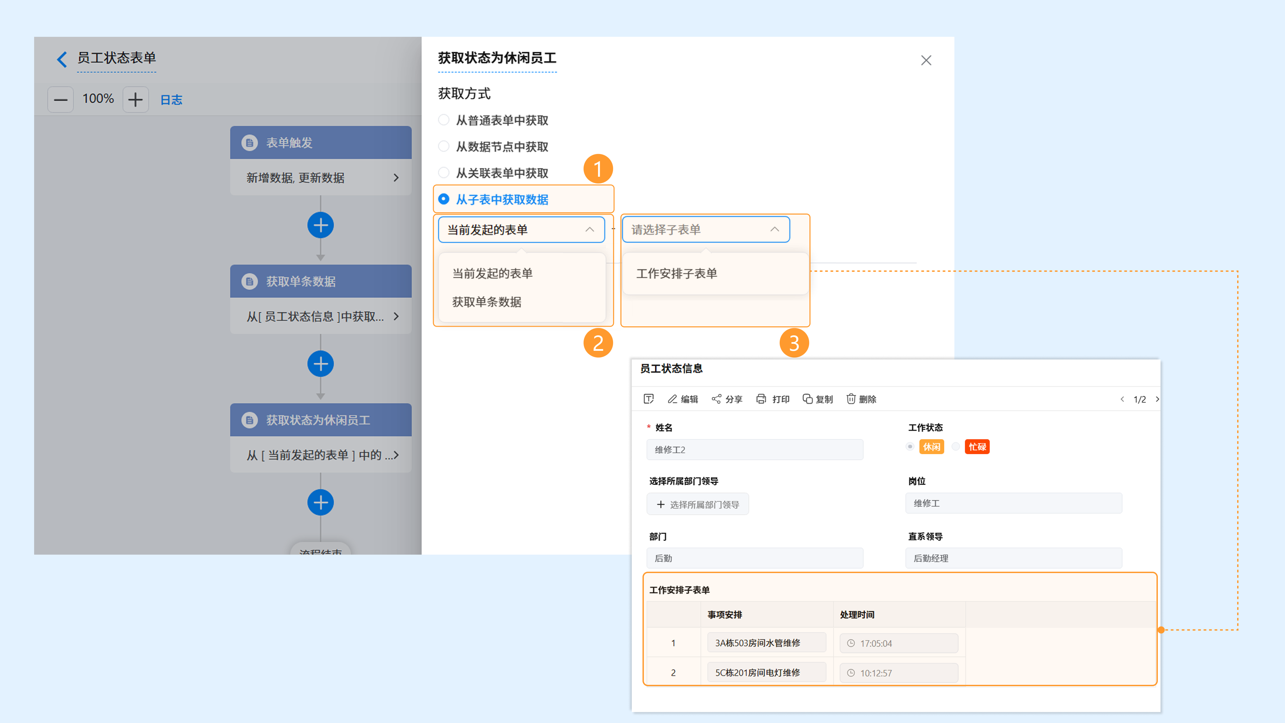Select the 忙碌 work status radio
This screenshot has width=1285, height=723.
click(956, 447)
